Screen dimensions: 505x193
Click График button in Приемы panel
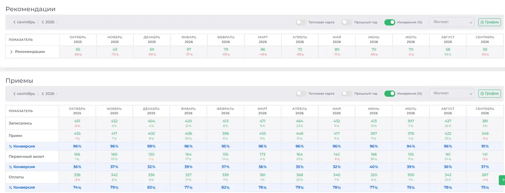[x=489, y=93]
